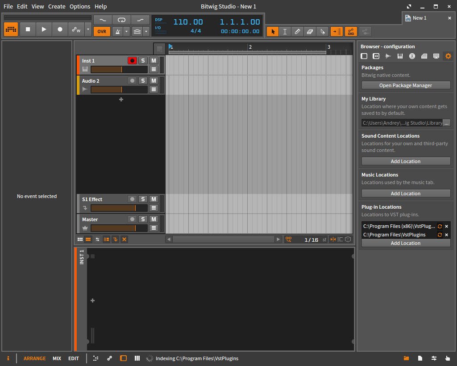Click the Stop button
This screenshot has height=366, width=457.
click(x=28, y=29)
